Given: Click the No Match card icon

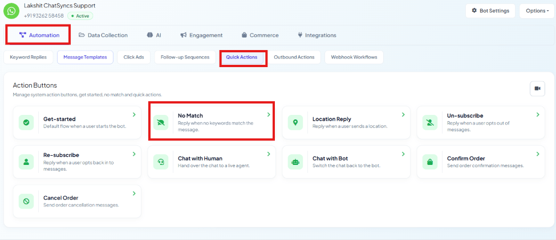Looking at the screenshot, I should tap(161, 122).
